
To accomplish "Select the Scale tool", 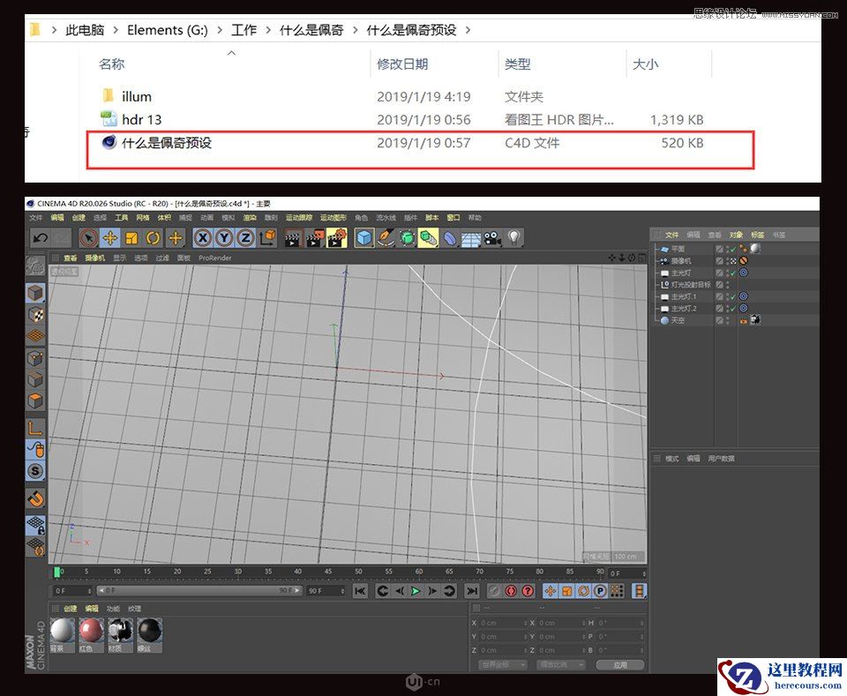I will point(131,237).
